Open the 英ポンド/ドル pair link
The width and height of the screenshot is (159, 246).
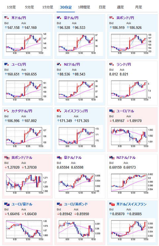[22, 157]
